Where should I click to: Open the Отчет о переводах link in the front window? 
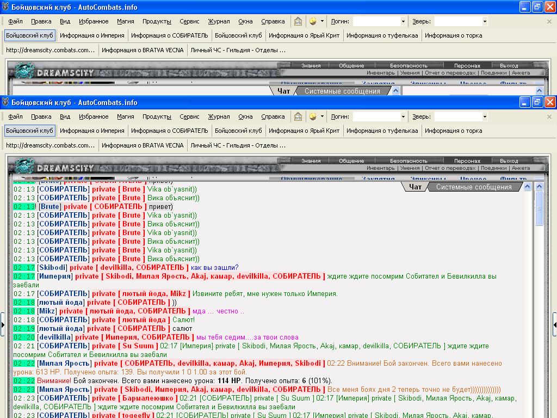coord(450,168)
